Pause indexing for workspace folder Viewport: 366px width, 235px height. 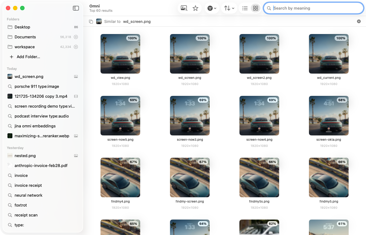(76, 47)
